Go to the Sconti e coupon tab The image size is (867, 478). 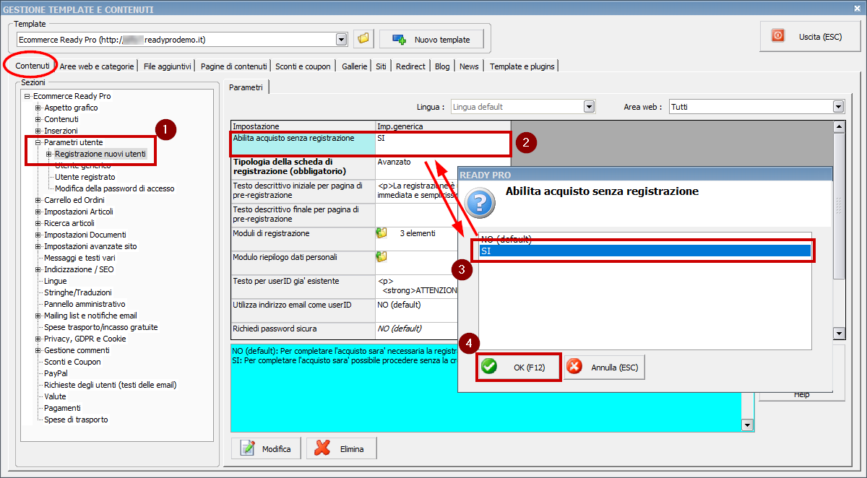[x=303, y=66]
